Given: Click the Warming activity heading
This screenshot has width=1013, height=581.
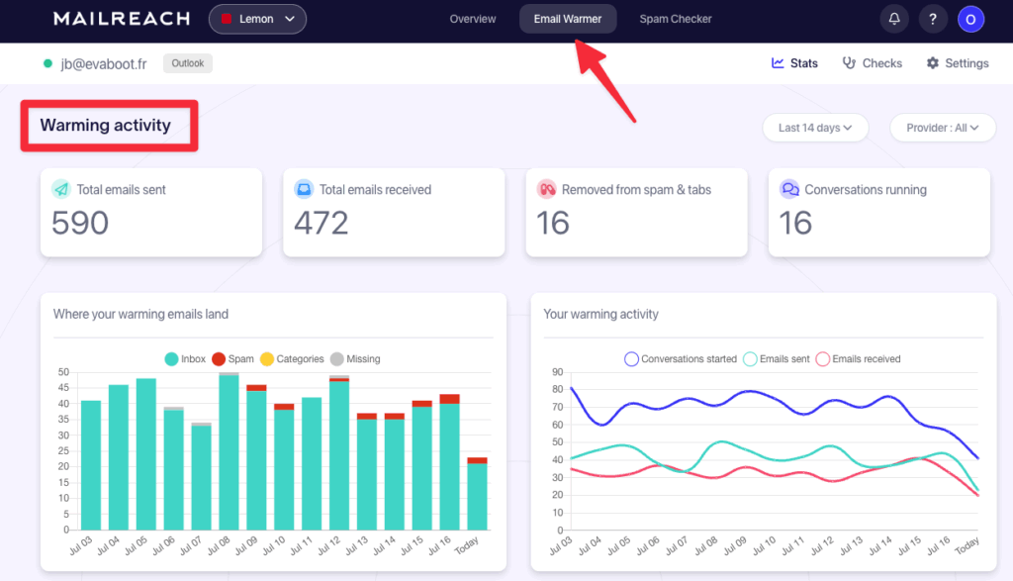Looking at the screenshot, I should pyautogui.click(x=105, y=125).
